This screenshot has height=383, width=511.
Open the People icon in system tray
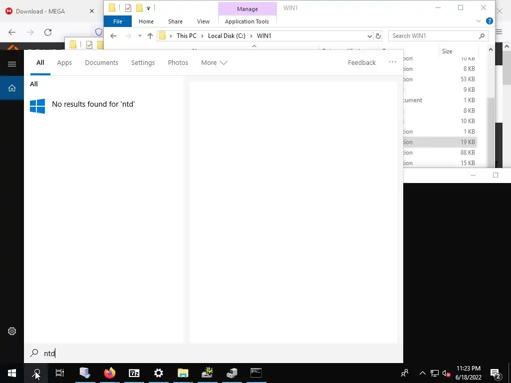tap(405, 373)
